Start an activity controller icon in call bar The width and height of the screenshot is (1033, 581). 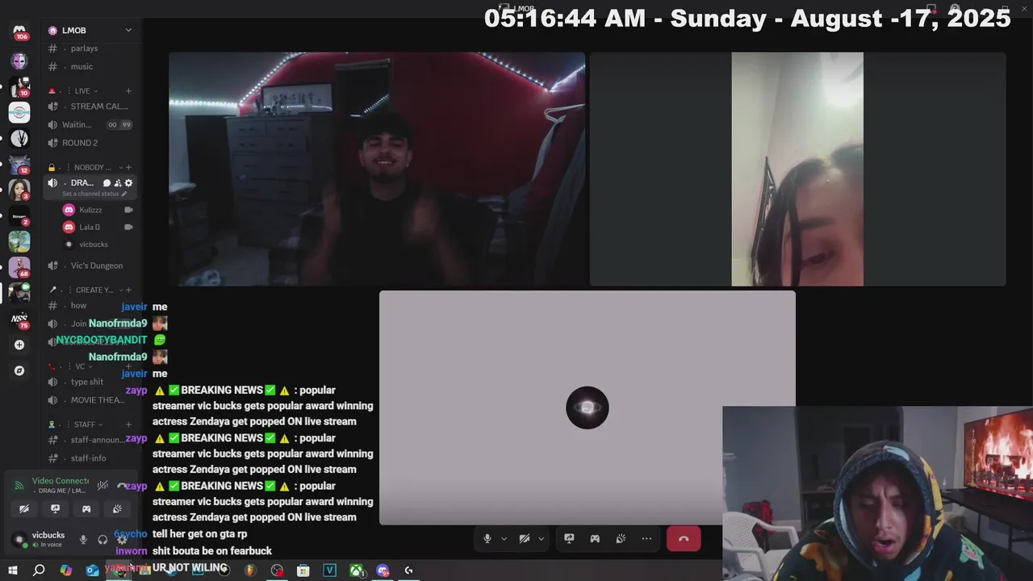[595, 538]
